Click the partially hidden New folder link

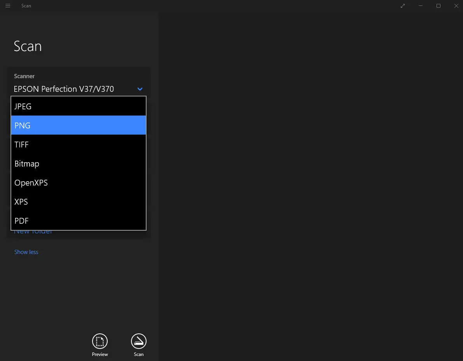[x=33, y=233]
